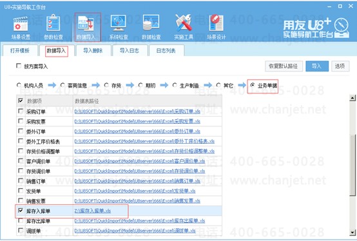357x241 pixels.
Task: Check the 调拨单 row checkbox
Action: pyautogui.click(x=21, y=230)
